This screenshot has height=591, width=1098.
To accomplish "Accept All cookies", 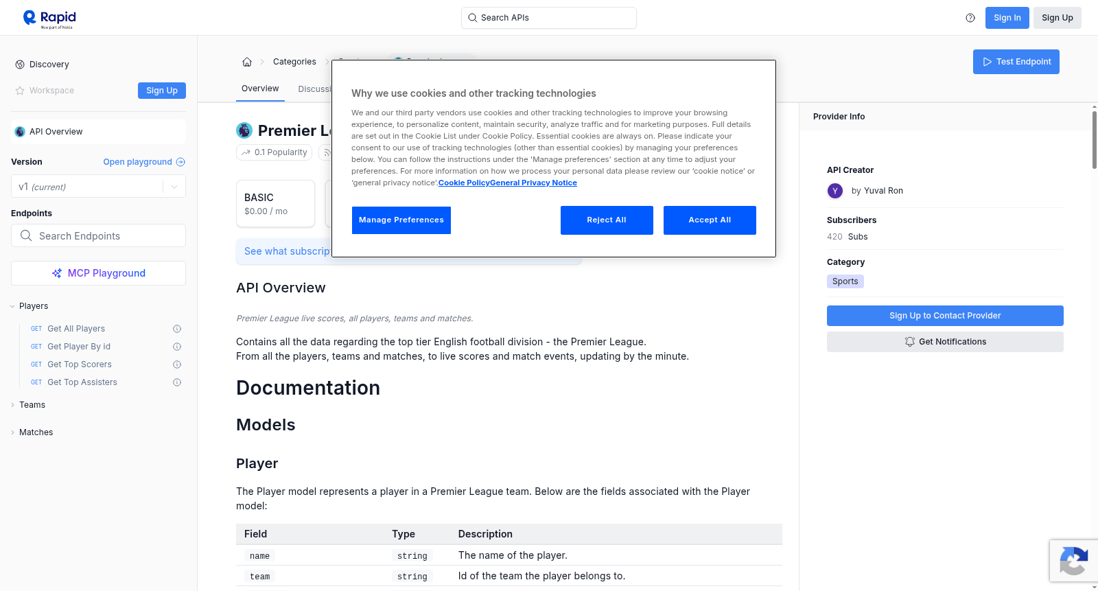I will pyautogui.click(x=710, y=220).
